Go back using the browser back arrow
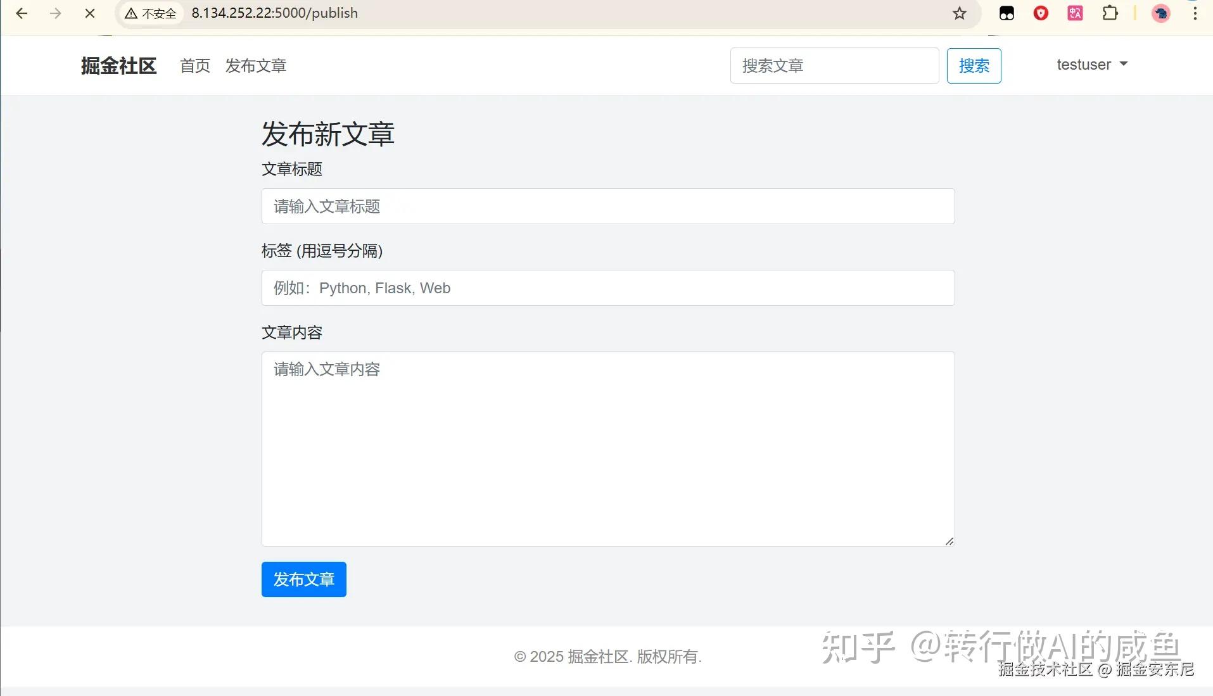This screenshot has width=1213, height=696. coord(22,13)
